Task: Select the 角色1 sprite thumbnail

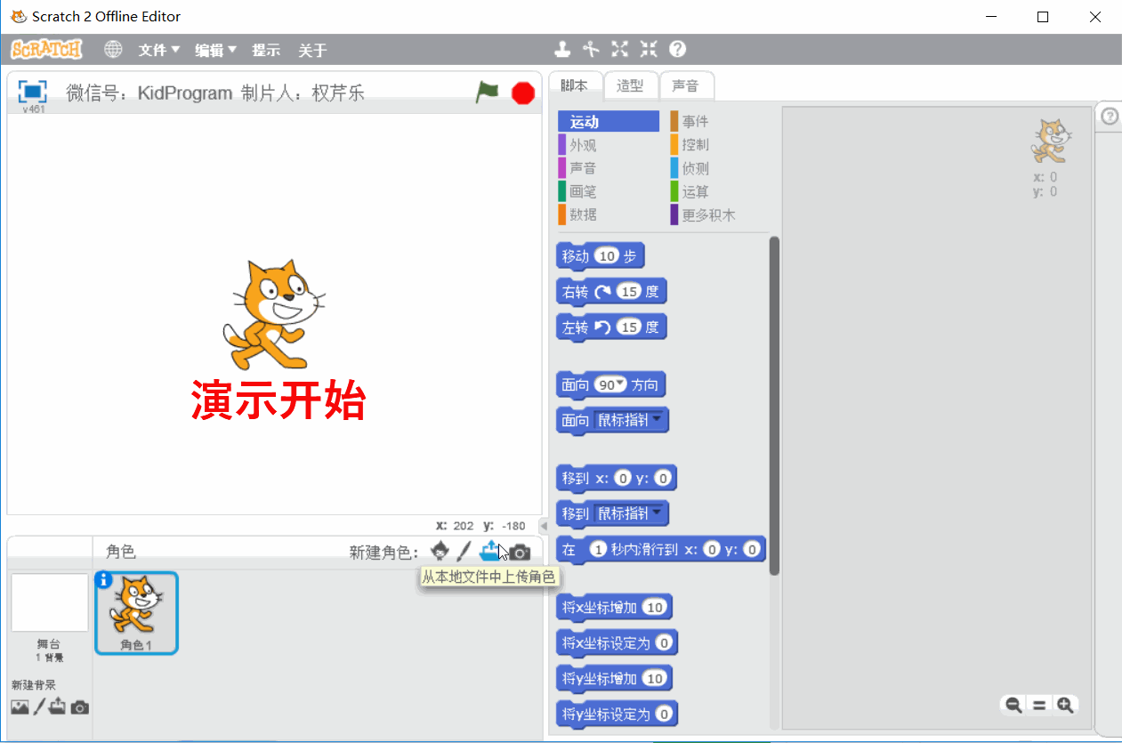Action: [x=137, y=613]
